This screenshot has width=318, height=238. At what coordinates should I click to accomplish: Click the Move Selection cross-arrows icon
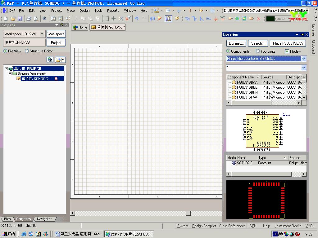point(113,19)
